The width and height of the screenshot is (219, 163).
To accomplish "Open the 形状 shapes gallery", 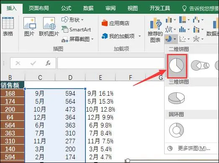I will click(x=72, y=20).
